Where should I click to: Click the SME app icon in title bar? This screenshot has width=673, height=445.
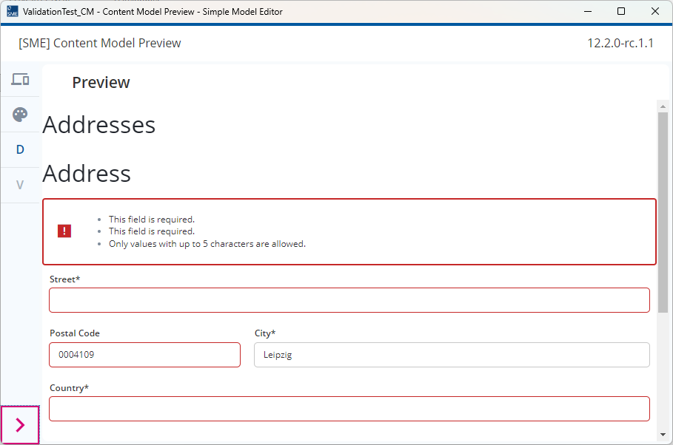(13, 12)
